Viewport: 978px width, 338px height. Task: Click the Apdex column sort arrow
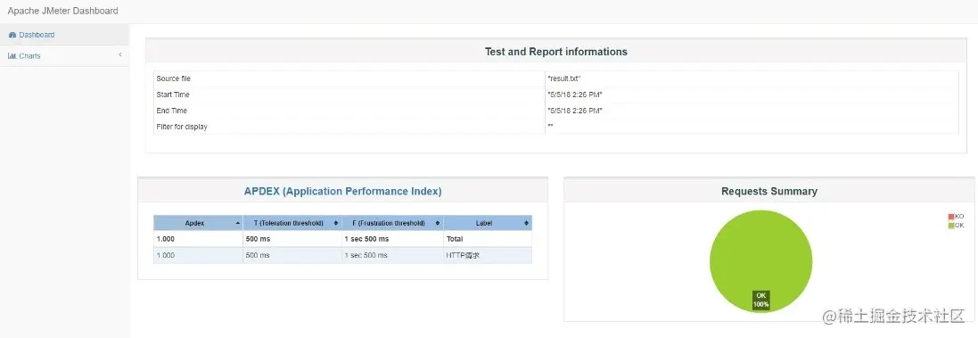click(238, 223)
